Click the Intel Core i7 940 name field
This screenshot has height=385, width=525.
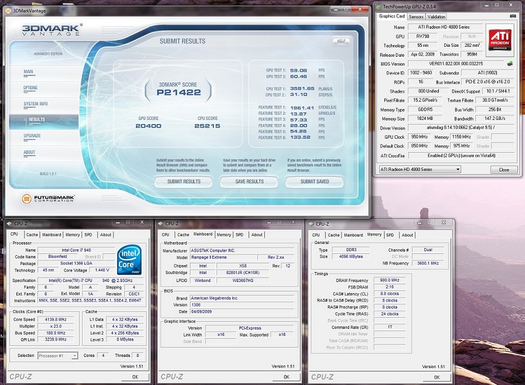76,250
